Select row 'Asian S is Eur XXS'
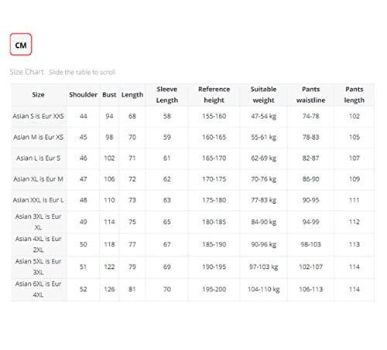 pyautogui.click(x=193, y=116)
